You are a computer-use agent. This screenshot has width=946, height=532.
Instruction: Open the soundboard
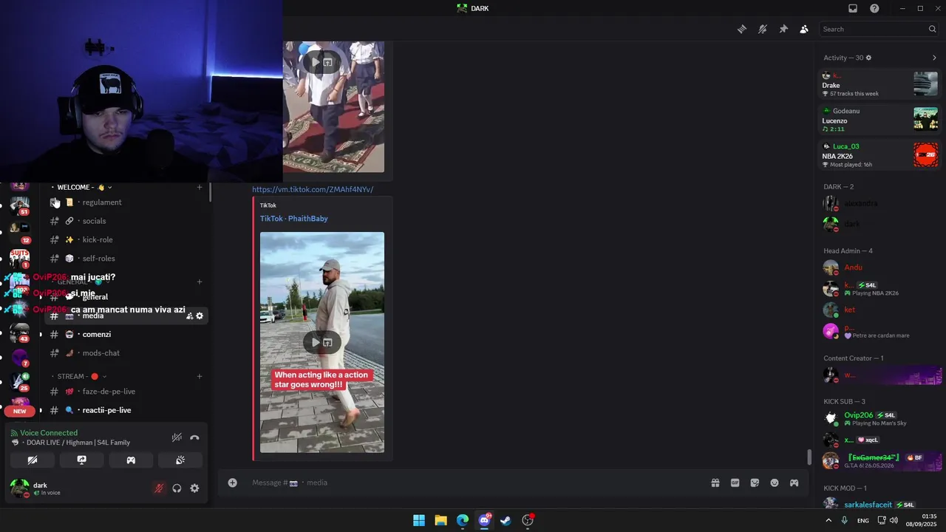tap(180, 460)
